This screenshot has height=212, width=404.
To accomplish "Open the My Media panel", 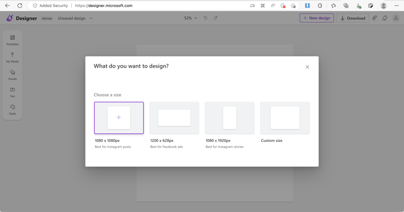I will (12, 57).
